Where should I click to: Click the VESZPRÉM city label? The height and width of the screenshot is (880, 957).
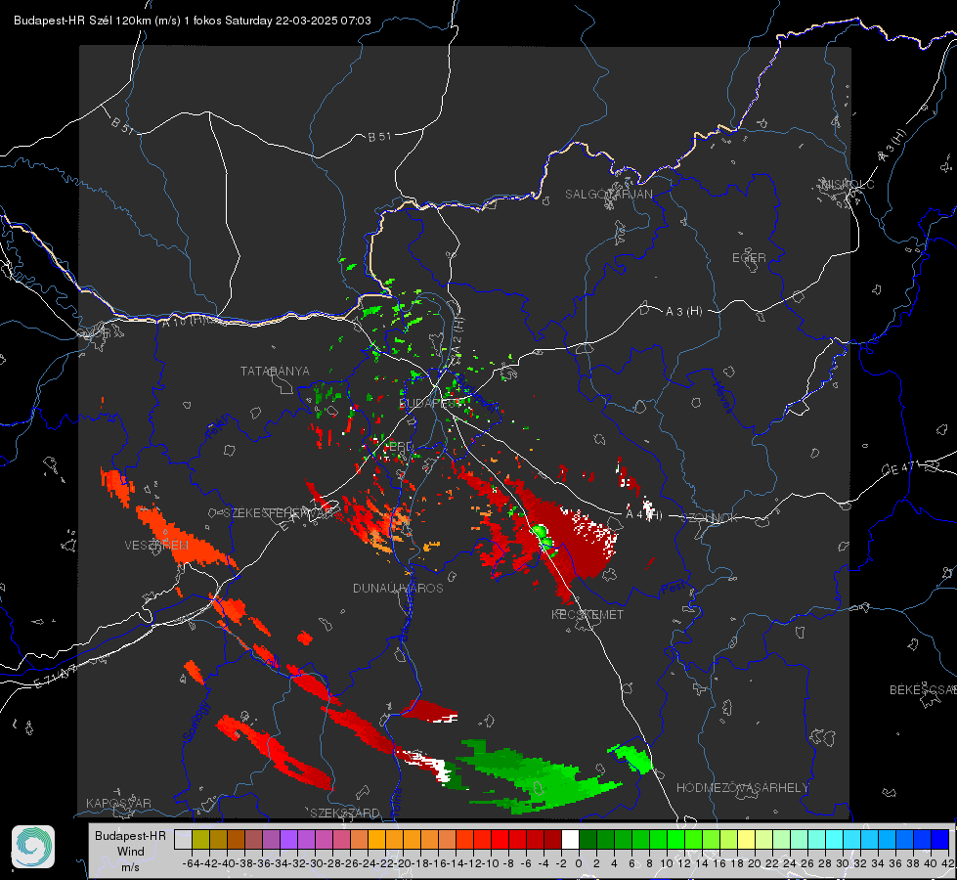pos(156,546)
